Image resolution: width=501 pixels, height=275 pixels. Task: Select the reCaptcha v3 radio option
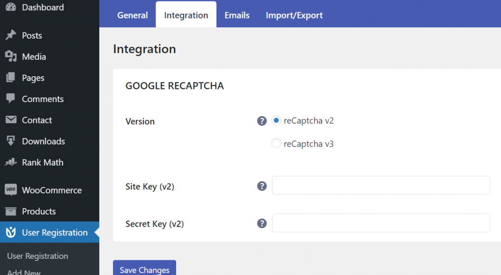click(276, 144)
